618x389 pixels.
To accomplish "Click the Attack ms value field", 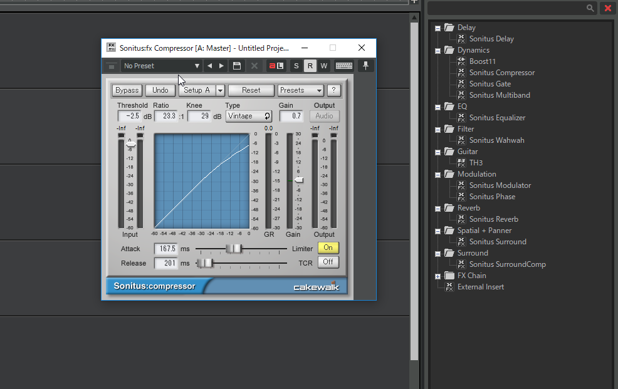I will (x=166, y=249).
